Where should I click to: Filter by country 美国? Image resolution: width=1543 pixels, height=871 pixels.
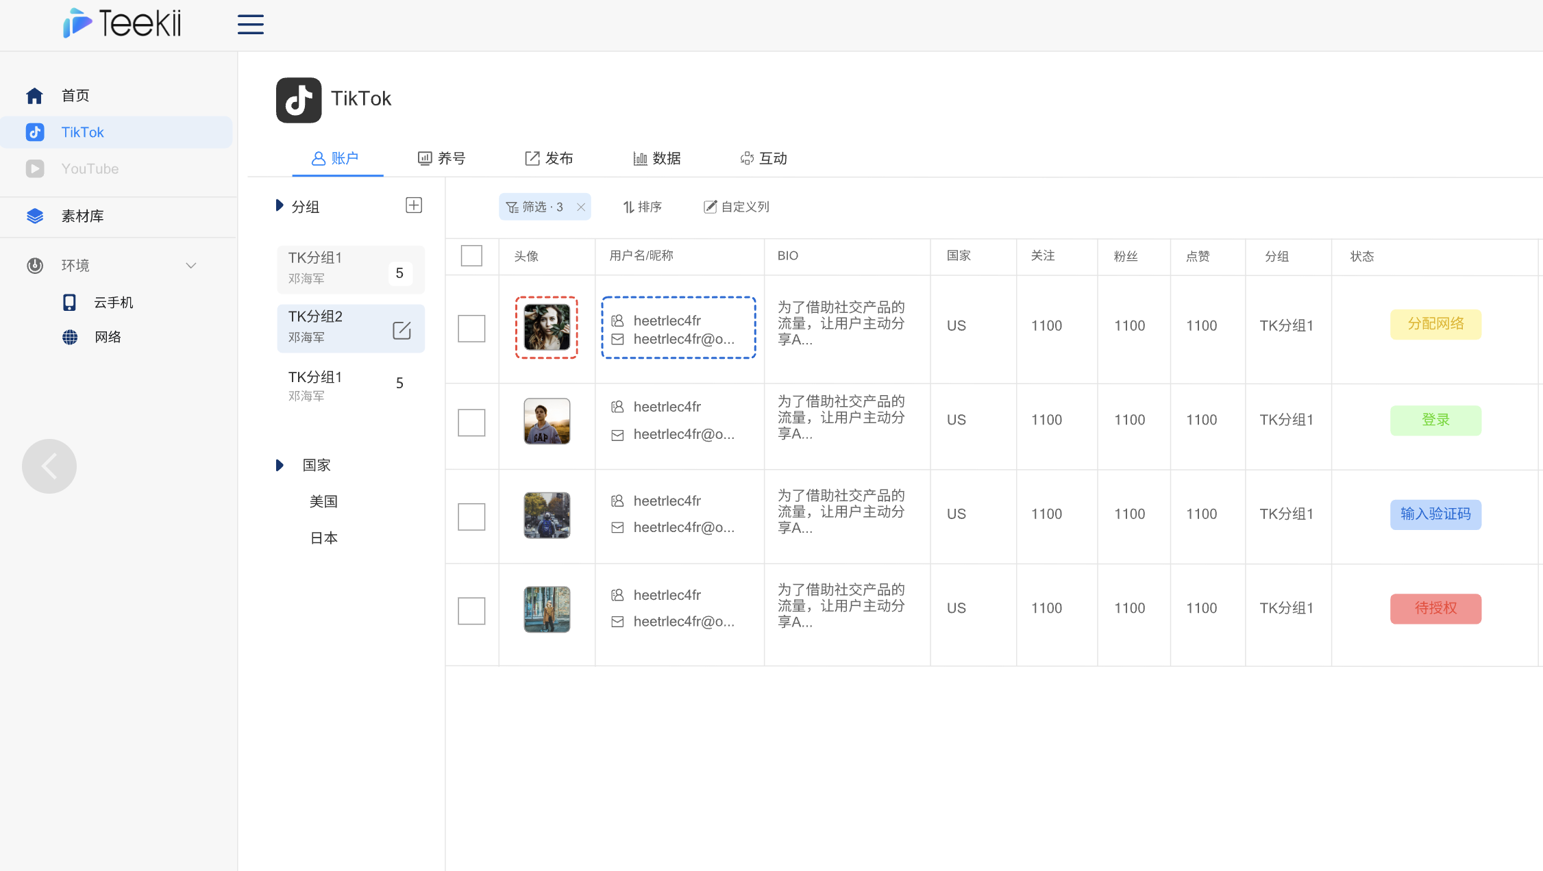323,502
